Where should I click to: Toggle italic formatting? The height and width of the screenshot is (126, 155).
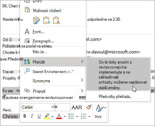32,116
